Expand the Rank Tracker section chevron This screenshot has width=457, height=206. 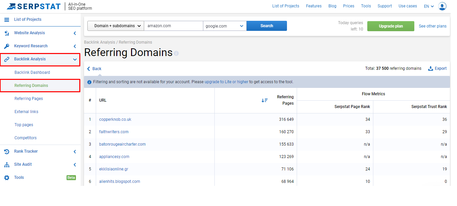[75, 152]
